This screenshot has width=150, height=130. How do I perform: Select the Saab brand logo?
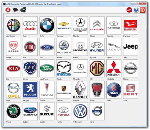114,90
